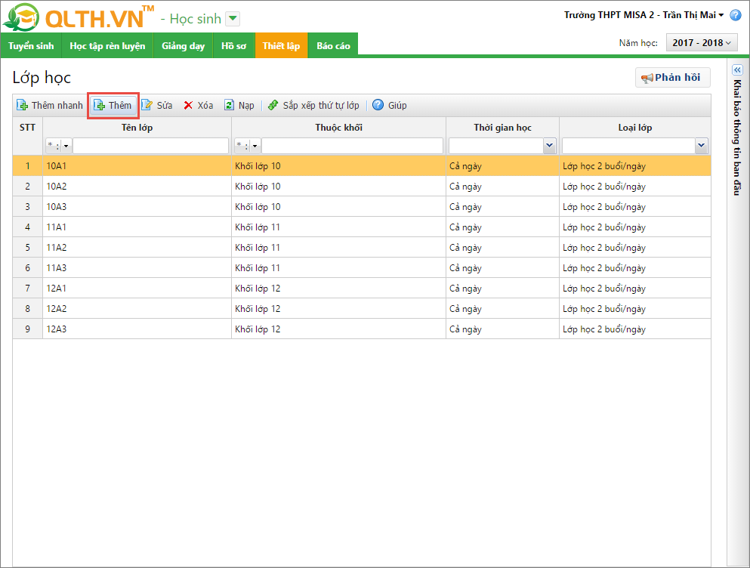
Task: Select the Thiết lập tab
Action: [x=281, y=46]
